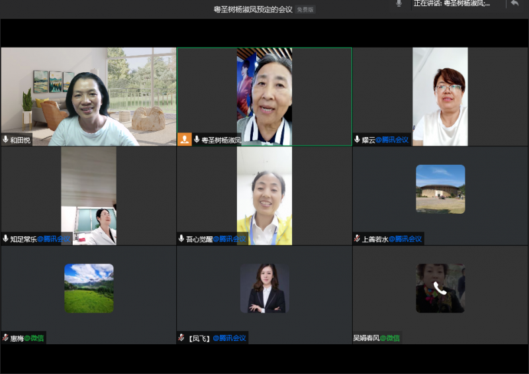
Task: Click 上善若水's round building avatar
Action: tap(440, 189)
